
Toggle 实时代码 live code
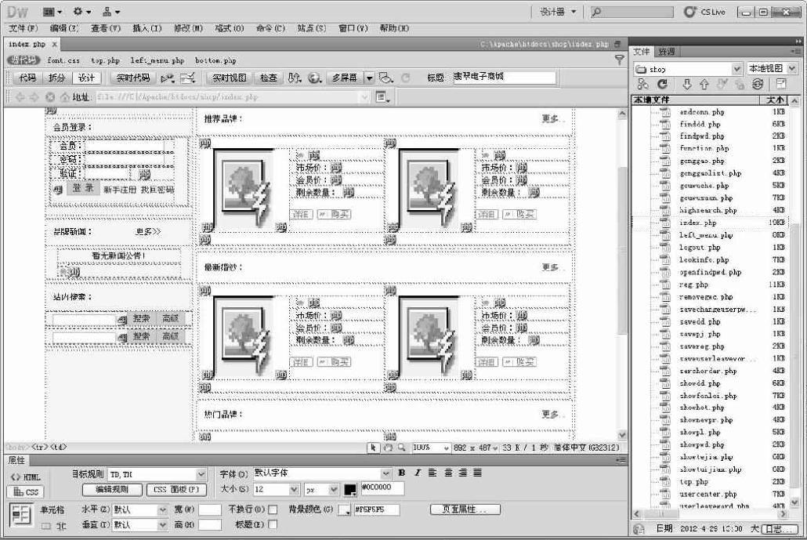[x=132, y=78]
